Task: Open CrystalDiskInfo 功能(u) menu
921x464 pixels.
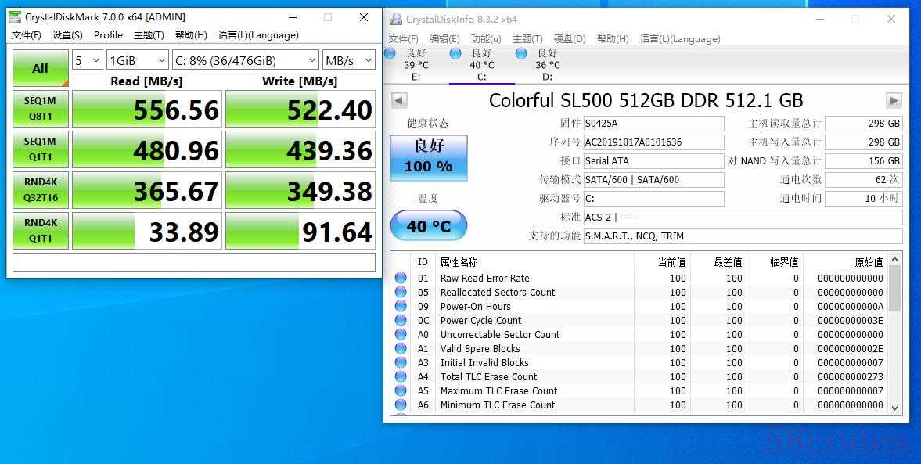Action: click(486, 39)
